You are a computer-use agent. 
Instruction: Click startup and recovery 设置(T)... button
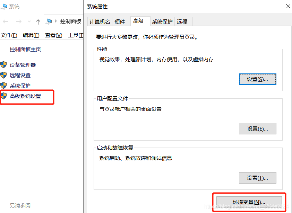click(x=258, y=178)
